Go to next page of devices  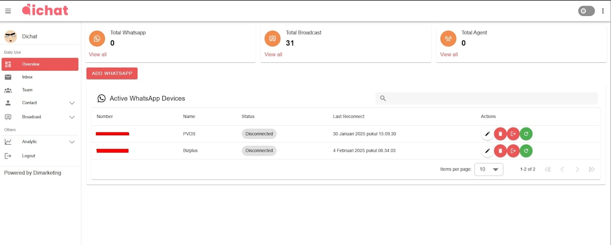tap(577, 170)
